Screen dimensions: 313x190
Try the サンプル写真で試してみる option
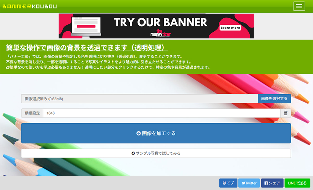[156, 153]
